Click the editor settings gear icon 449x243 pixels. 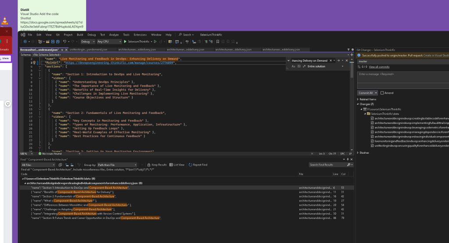pos(352,49)
